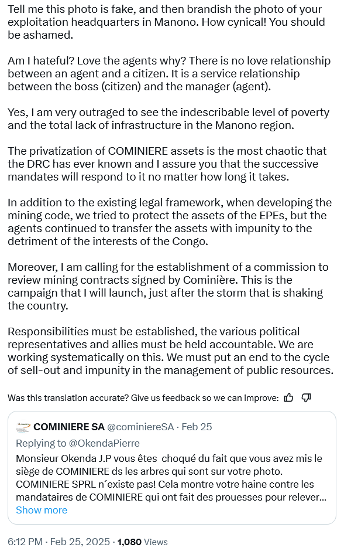Open the 1,080 Views count
Screen dimensions: 344x551
pos(142,542)
